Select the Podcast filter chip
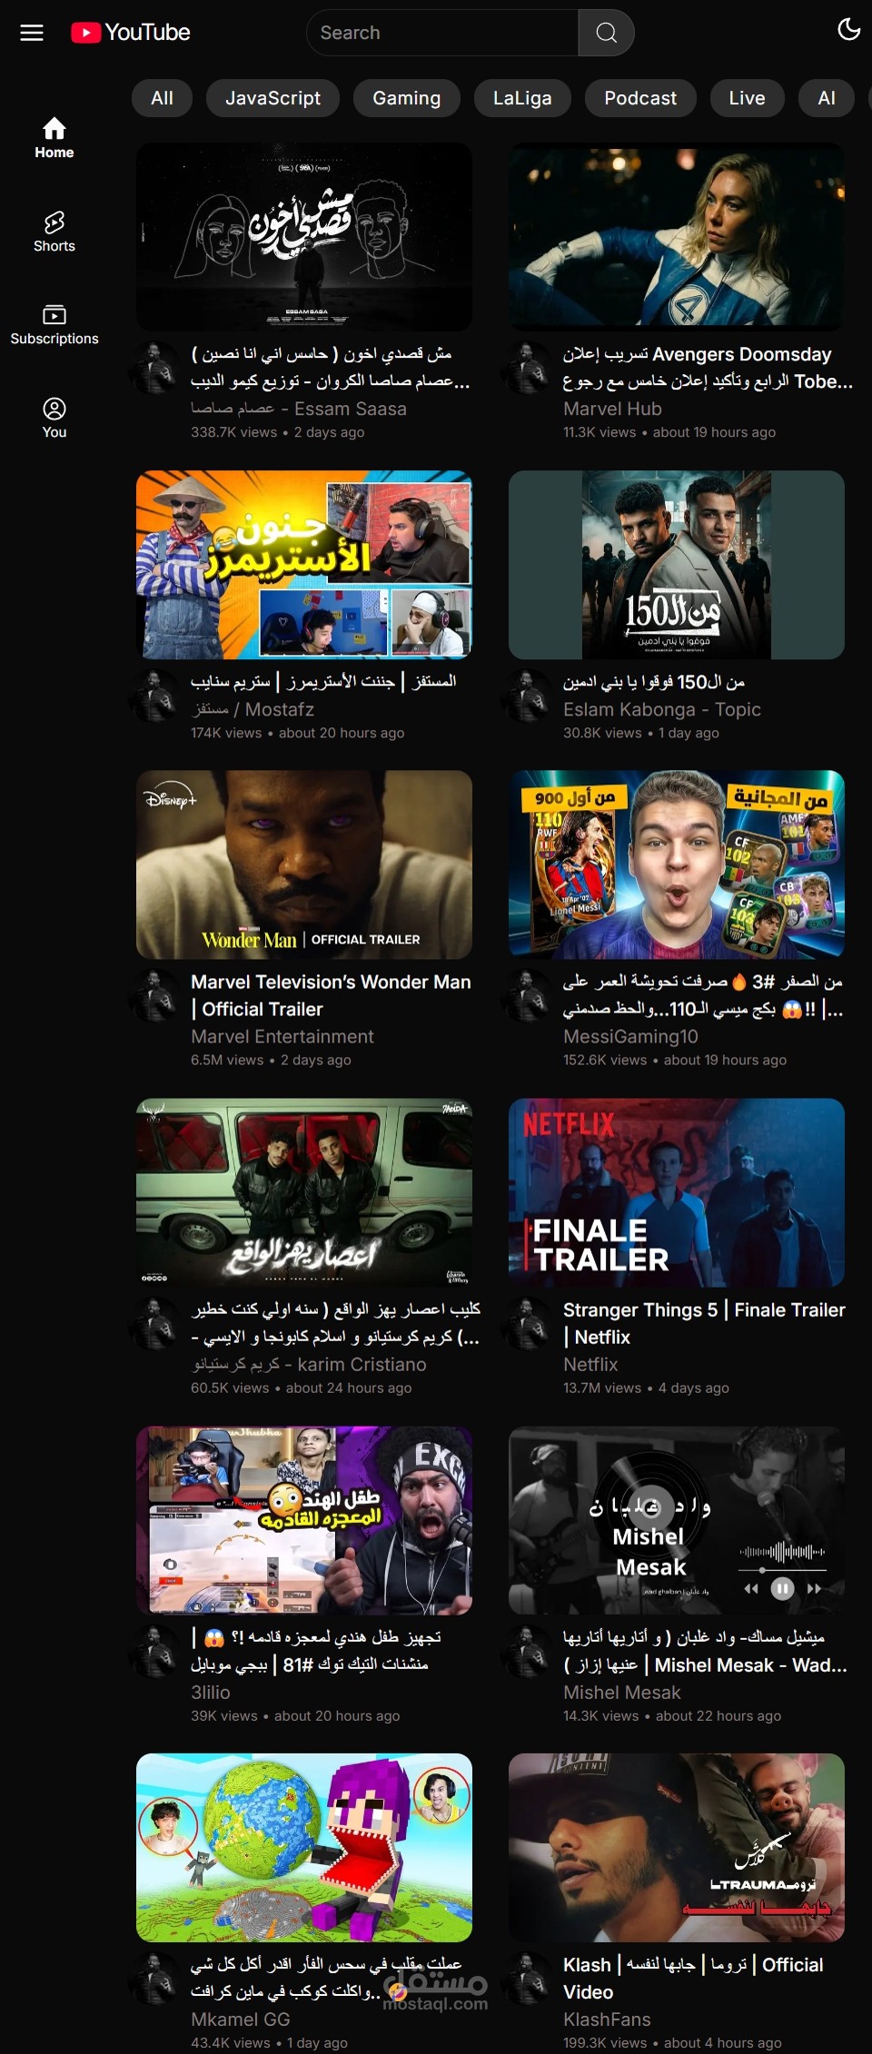 pos(640,98)
